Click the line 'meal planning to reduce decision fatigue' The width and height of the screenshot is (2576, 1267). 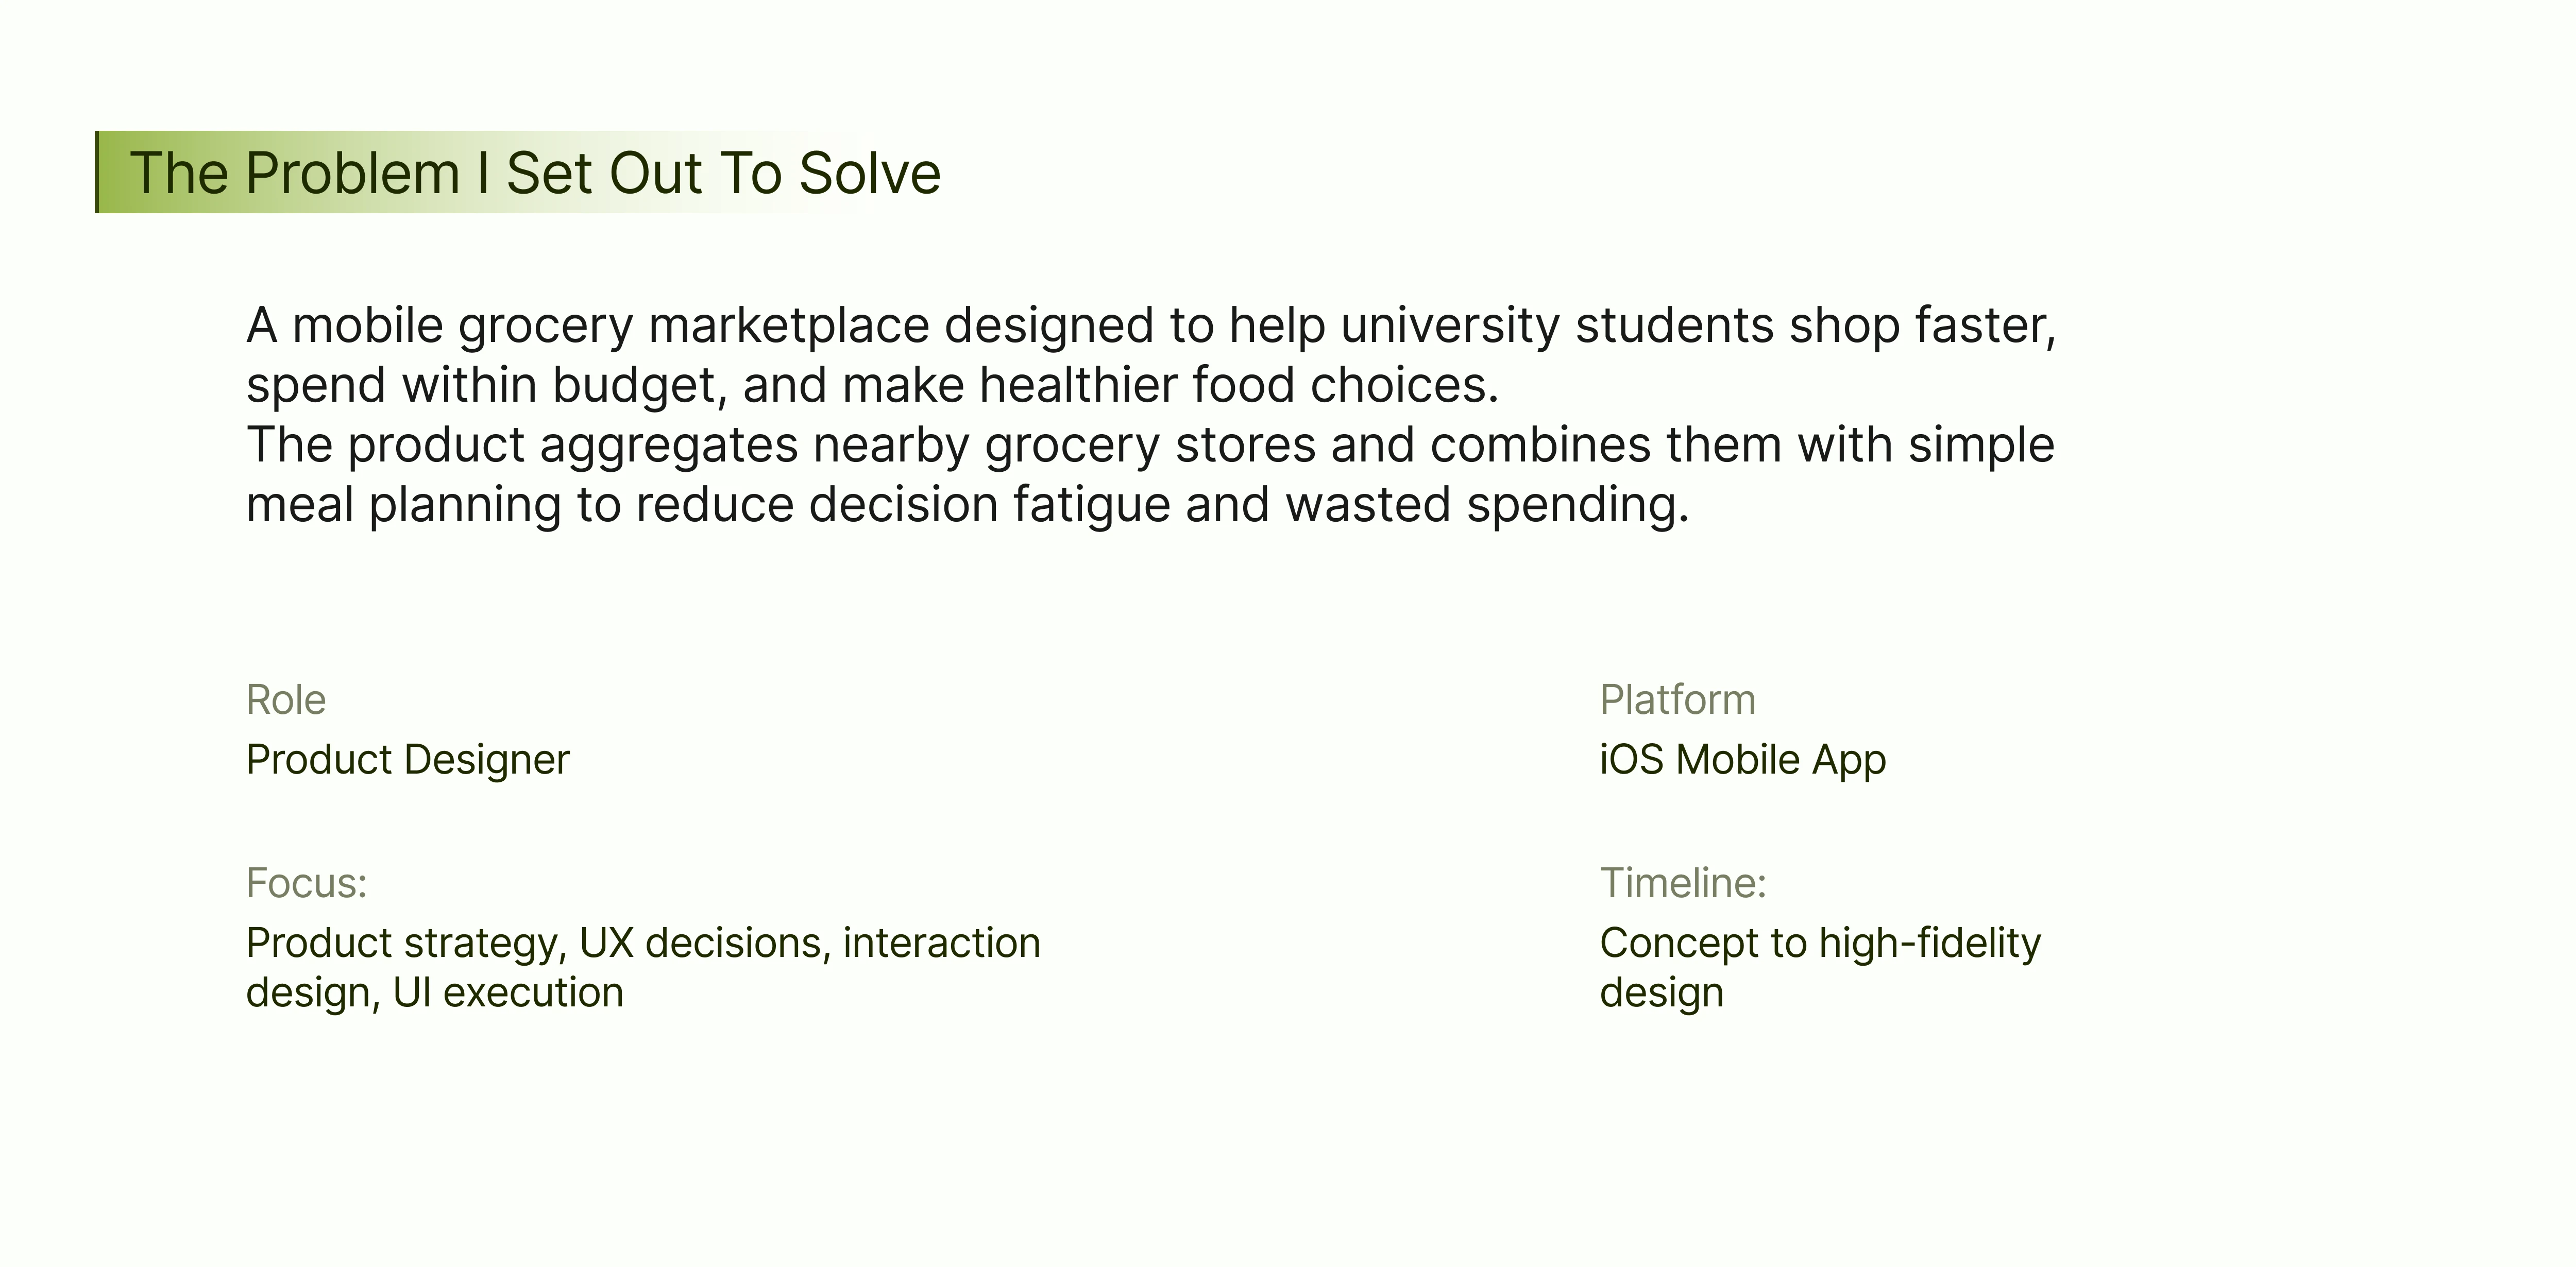(x=967, y=505)
